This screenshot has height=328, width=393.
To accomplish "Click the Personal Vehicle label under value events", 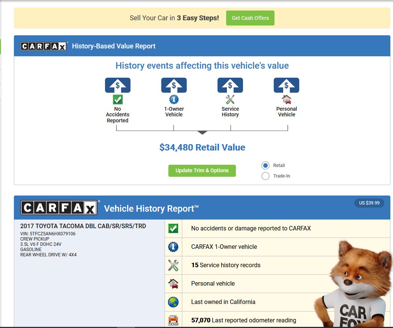I will pos(286,112).
